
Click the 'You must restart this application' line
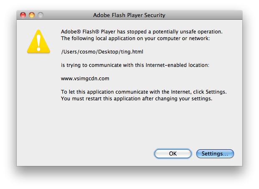137,99
